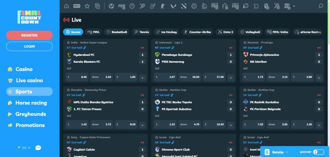Open the bet history document icon
This screenshot has width=330, height=157.
click(x=97, y=6)
